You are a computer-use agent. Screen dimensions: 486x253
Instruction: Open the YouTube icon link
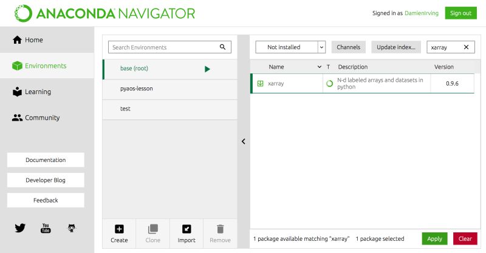46,228
